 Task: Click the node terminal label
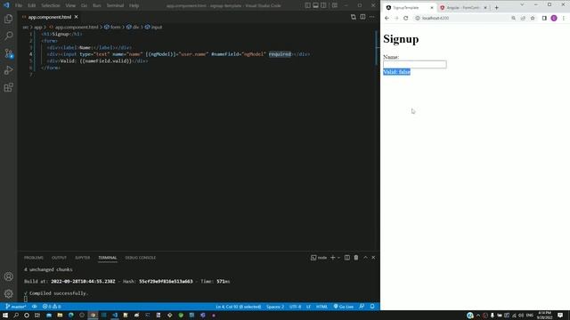pyautogui.click(x=319, y=258)
